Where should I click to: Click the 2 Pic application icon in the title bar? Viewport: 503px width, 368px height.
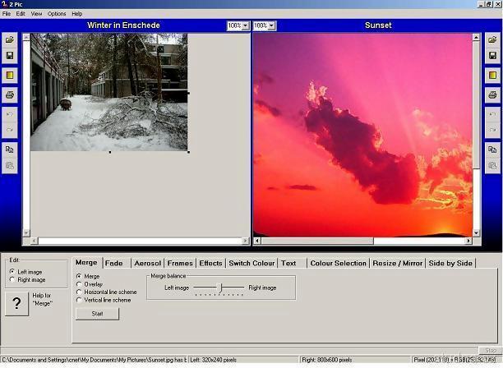pyautogui.click(x=4, y=4)
